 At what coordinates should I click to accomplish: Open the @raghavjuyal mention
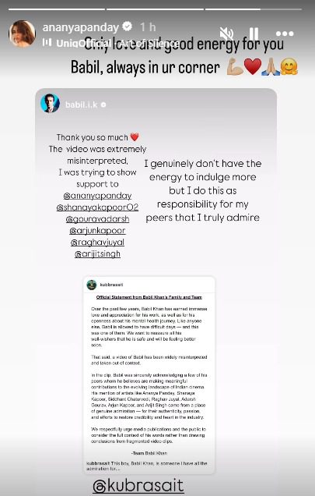click(97, 243)
